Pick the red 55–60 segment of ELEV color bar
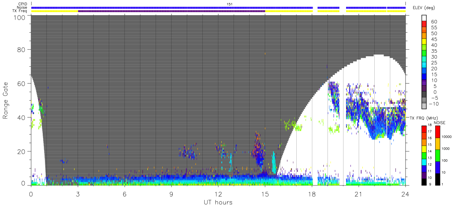The image size is (456, 210). click(424, 24)
